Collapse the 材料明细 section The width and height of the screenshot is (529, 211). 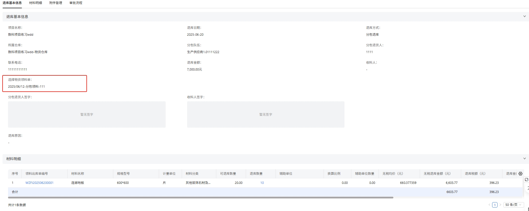[x=524, y=159]
